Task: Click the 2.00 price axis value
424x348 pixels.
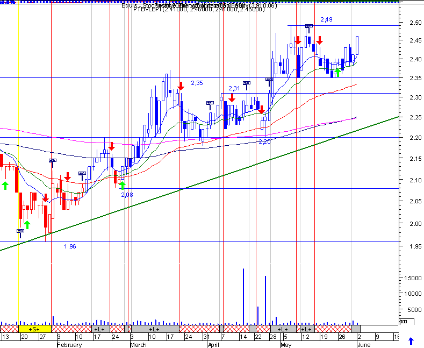Action: (x=415, y=224)
